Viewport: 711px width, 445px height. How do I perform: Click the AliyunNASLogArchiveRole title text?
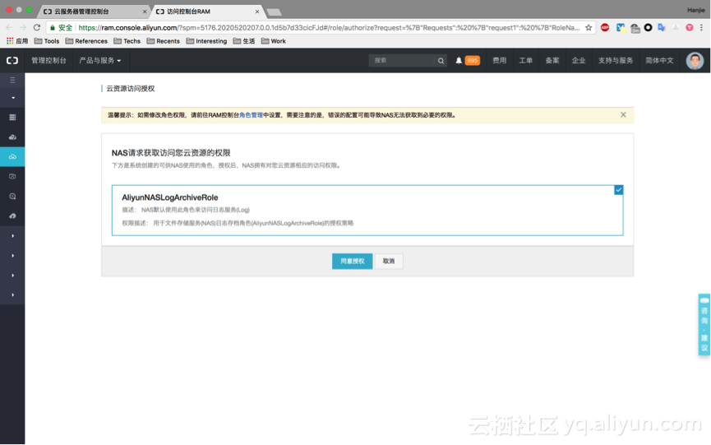click(169, 197)
